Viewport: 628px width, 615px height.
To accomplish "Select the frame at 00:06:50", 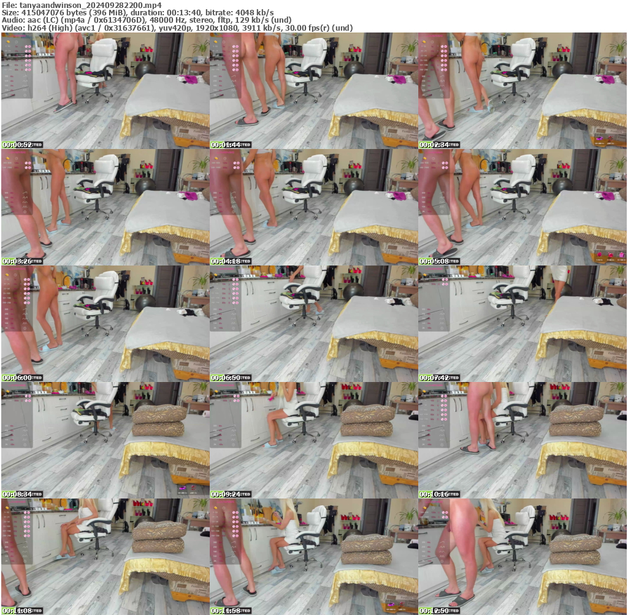I will [x=314, y=324].
